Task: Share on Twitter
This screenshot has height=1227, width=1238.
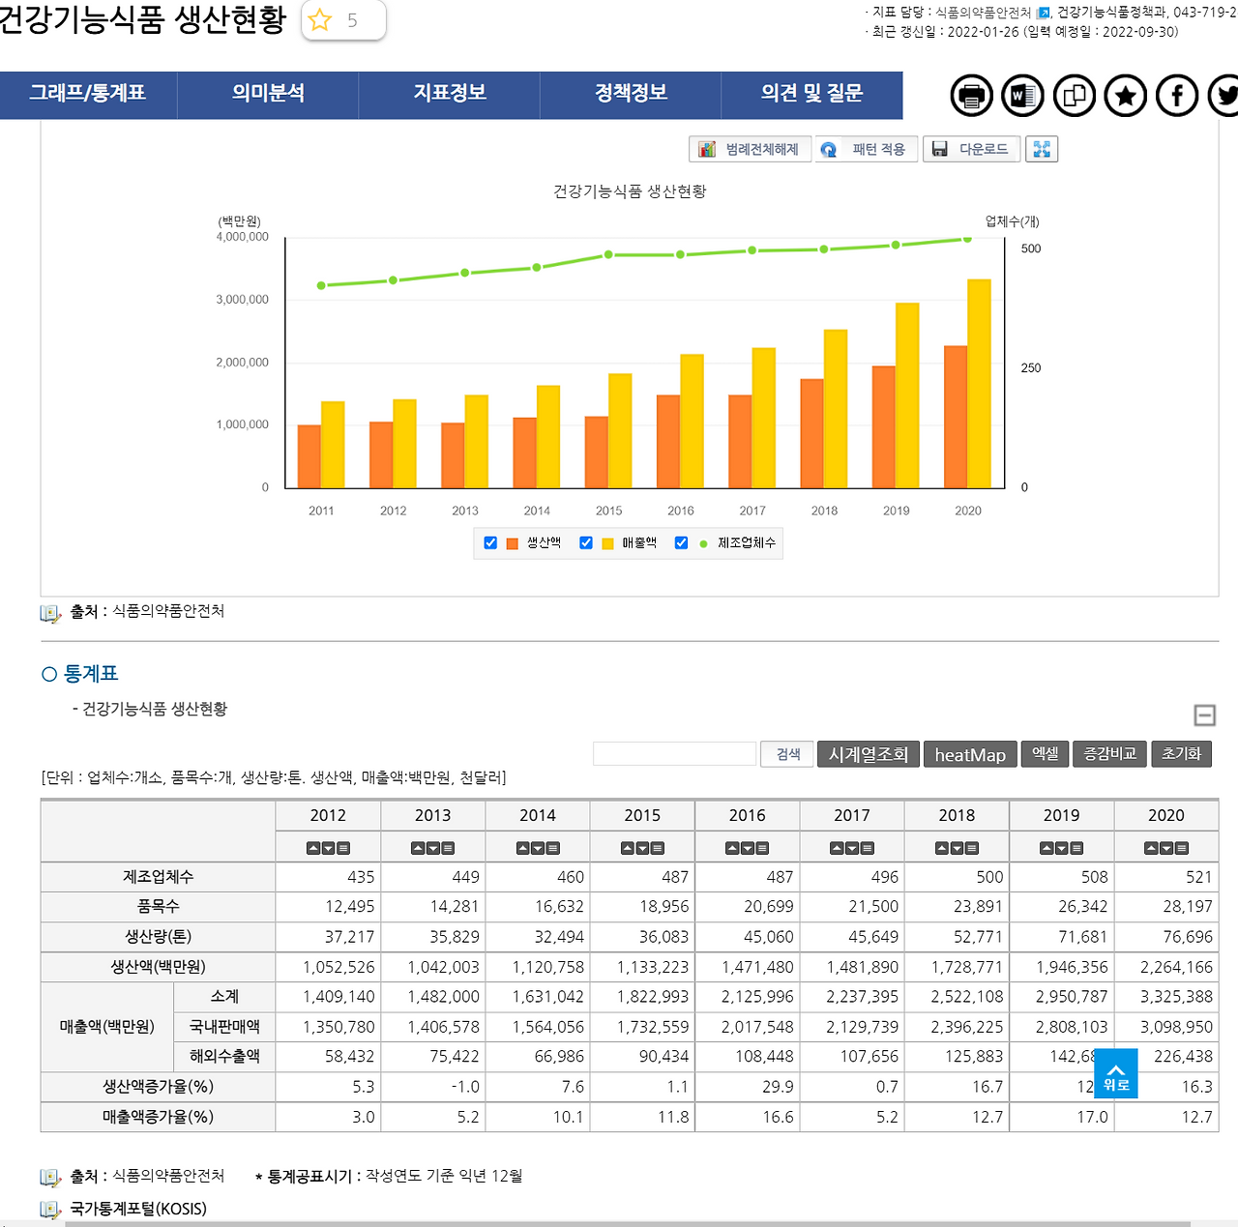Action: [1224, 96]
